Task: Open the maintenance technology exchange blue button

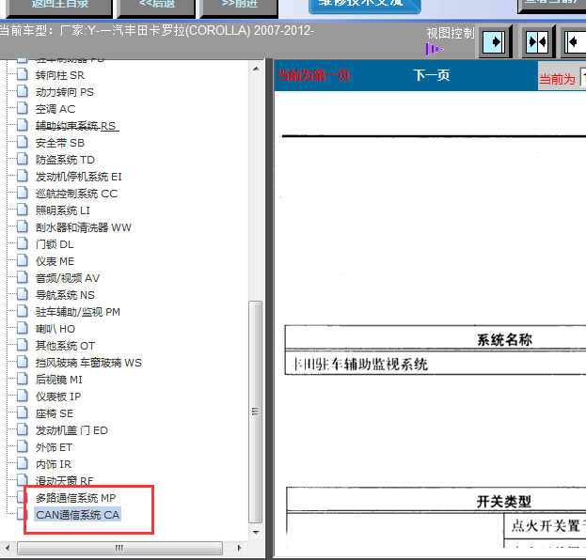Action: point(364,6)
